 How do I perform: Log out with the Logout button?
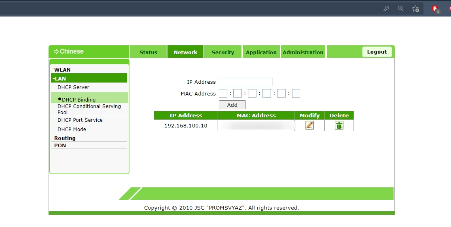[377, 52]
